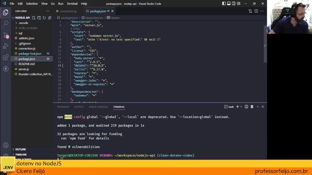
Task: Open the Selection menu
Action: click(32, 3)
